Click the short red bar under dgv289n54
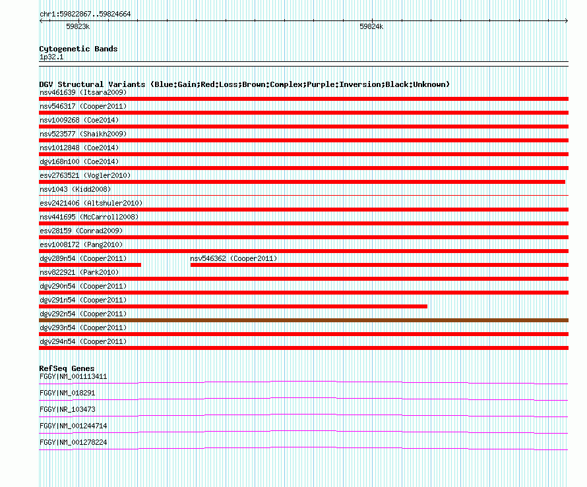The height and width of the screenshot is (487, 587). pyautogui.click(x=90, y=265)
